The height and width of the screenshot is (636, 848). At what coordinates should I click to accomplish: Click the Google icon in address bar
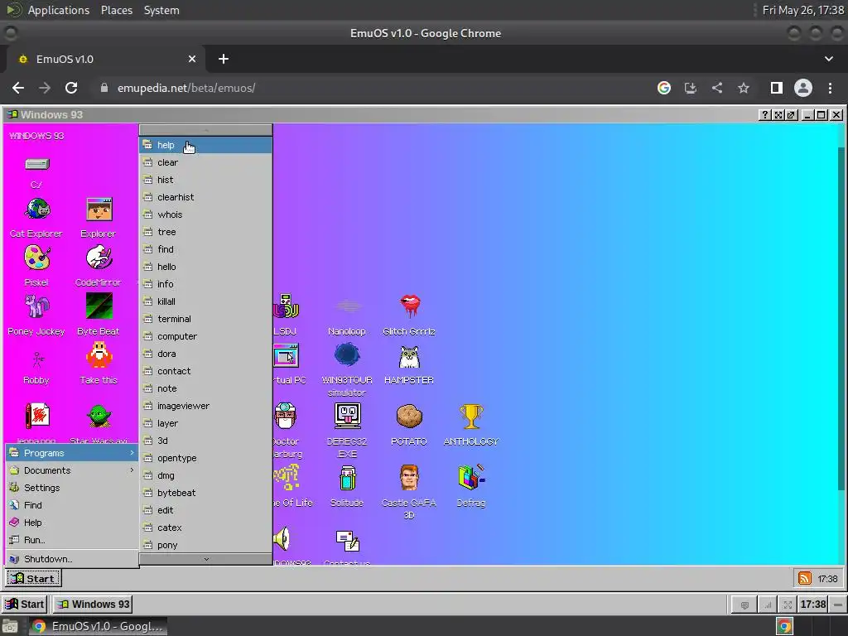click(664, 88)
